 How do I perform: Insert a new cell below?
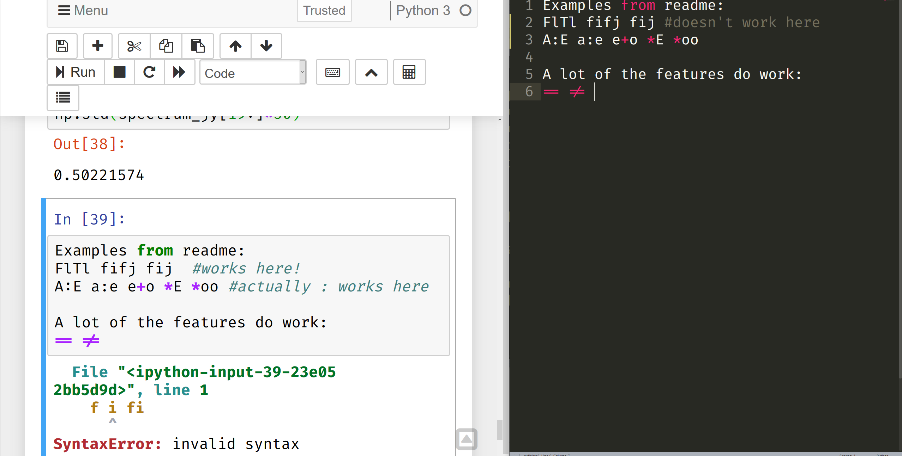97,46
